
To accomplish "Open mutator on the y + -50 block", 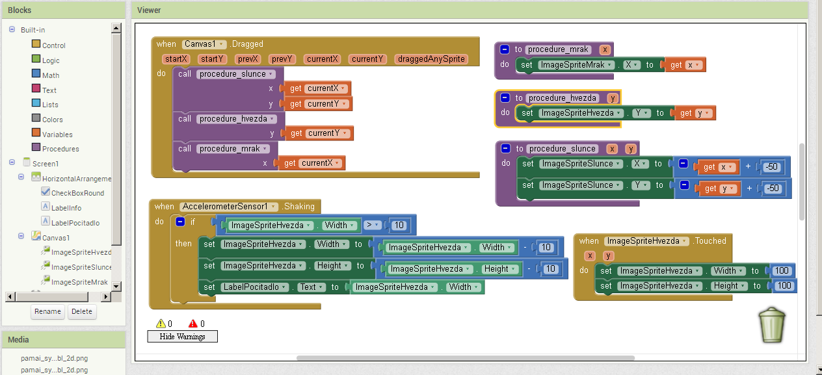I will pos(684,185).
